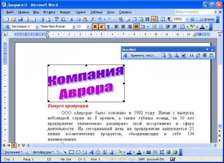Open the Вставка menu

(x=49, y=12)
